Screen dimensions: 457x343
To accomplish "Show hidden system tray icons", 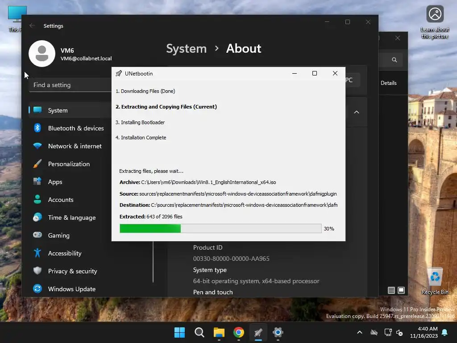I will click(x=360, y=332).
